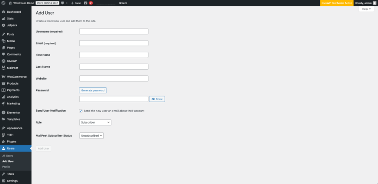Select the Add User submenu item
This screenshot has width=378, height=184.
[8, 161]
